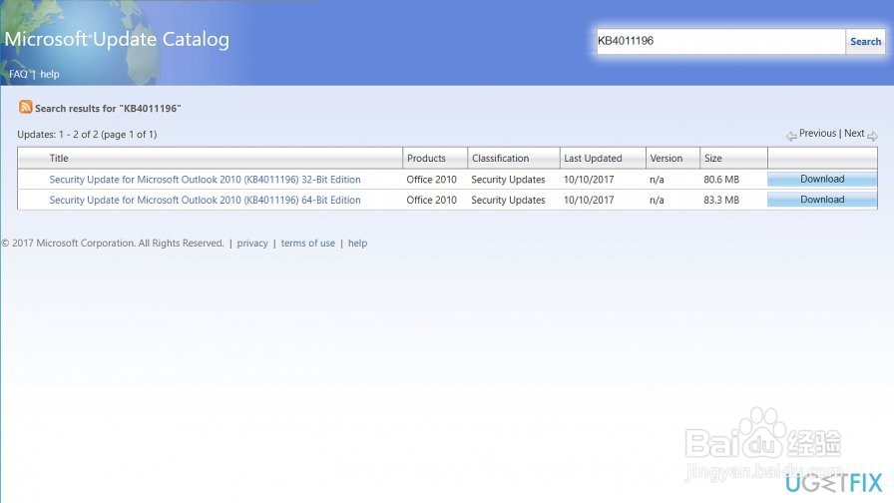
Task: Sort results by Classification column
Action: (x=500, y=158)
